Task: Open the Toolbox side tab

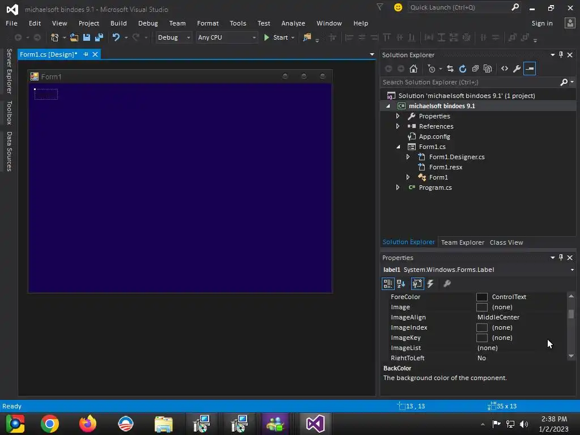Action: (x=9, y=113)
